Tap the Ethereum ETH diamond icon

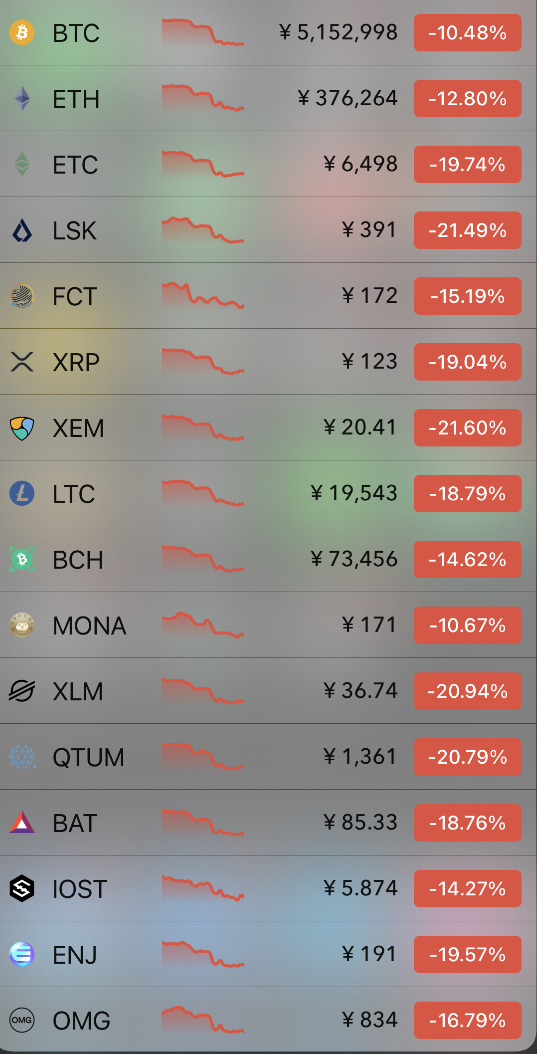(22, 99)
